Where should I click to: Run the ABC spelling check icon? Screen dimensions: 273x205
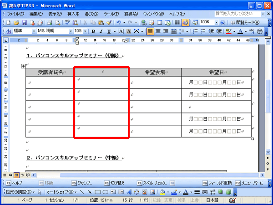coord(67,22)
